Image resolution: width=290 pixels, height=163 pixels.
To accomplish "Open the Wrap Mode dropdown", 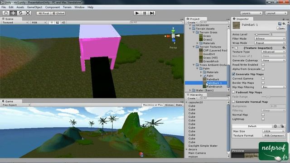I will click(270, 43).
